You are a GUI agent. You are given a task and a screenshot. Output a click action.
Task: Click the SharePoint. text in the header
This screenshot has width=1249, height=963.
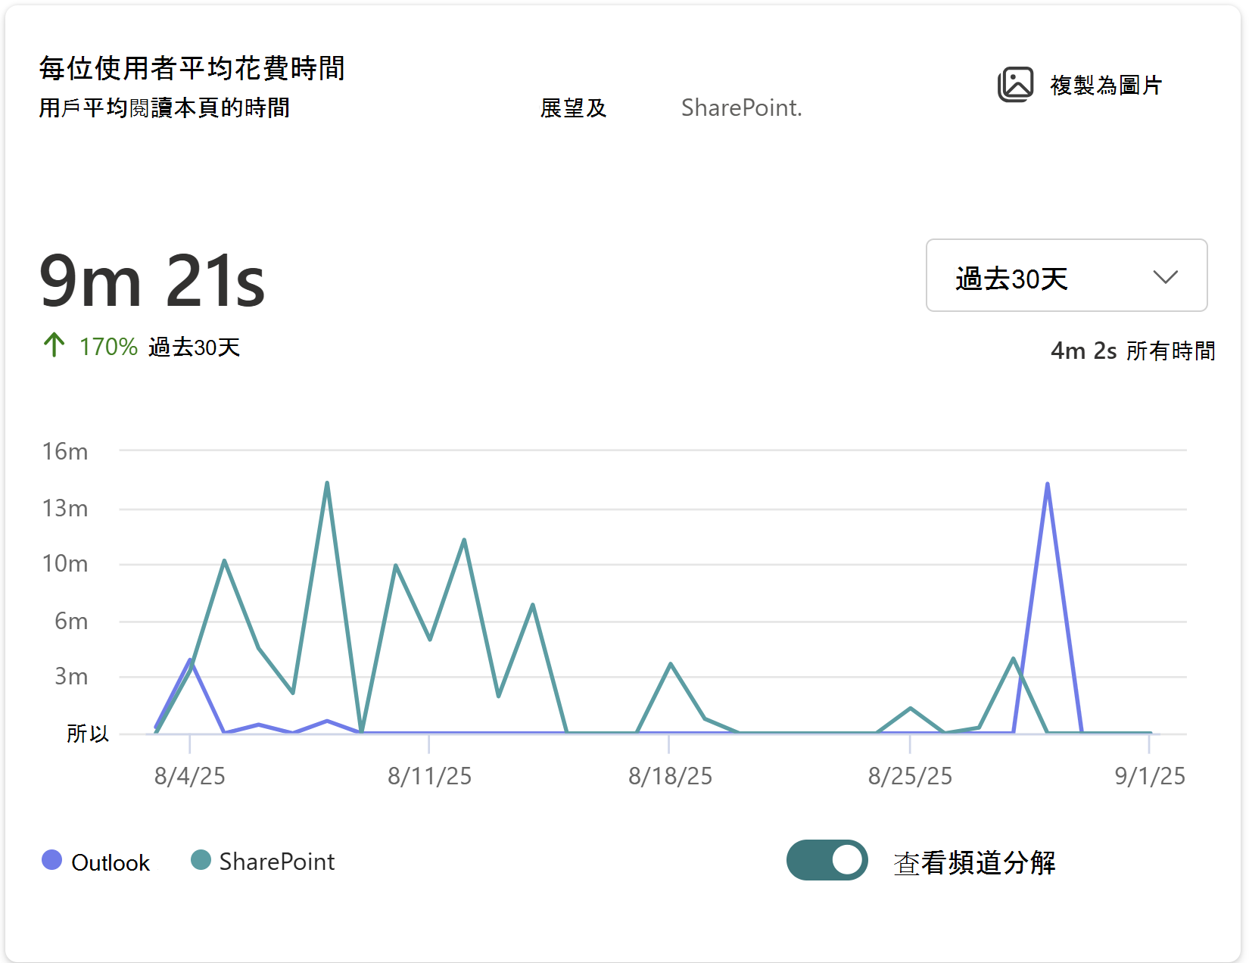tap(741, 108)
